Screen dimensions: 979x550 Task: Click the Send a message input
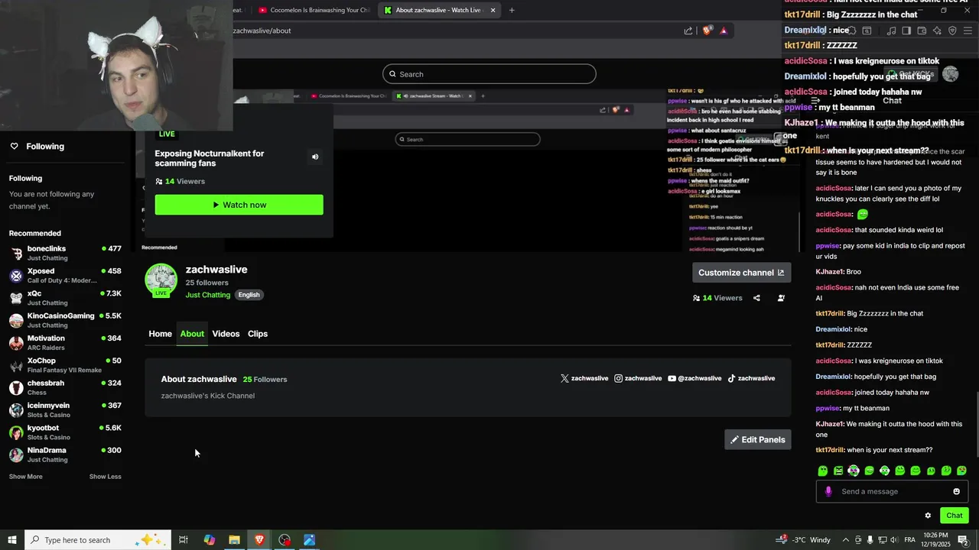pyautogui.click(x=892, y=491)
